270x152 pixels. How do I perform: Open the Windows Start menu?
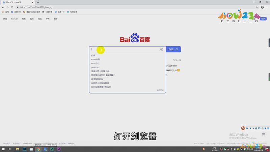3,149
